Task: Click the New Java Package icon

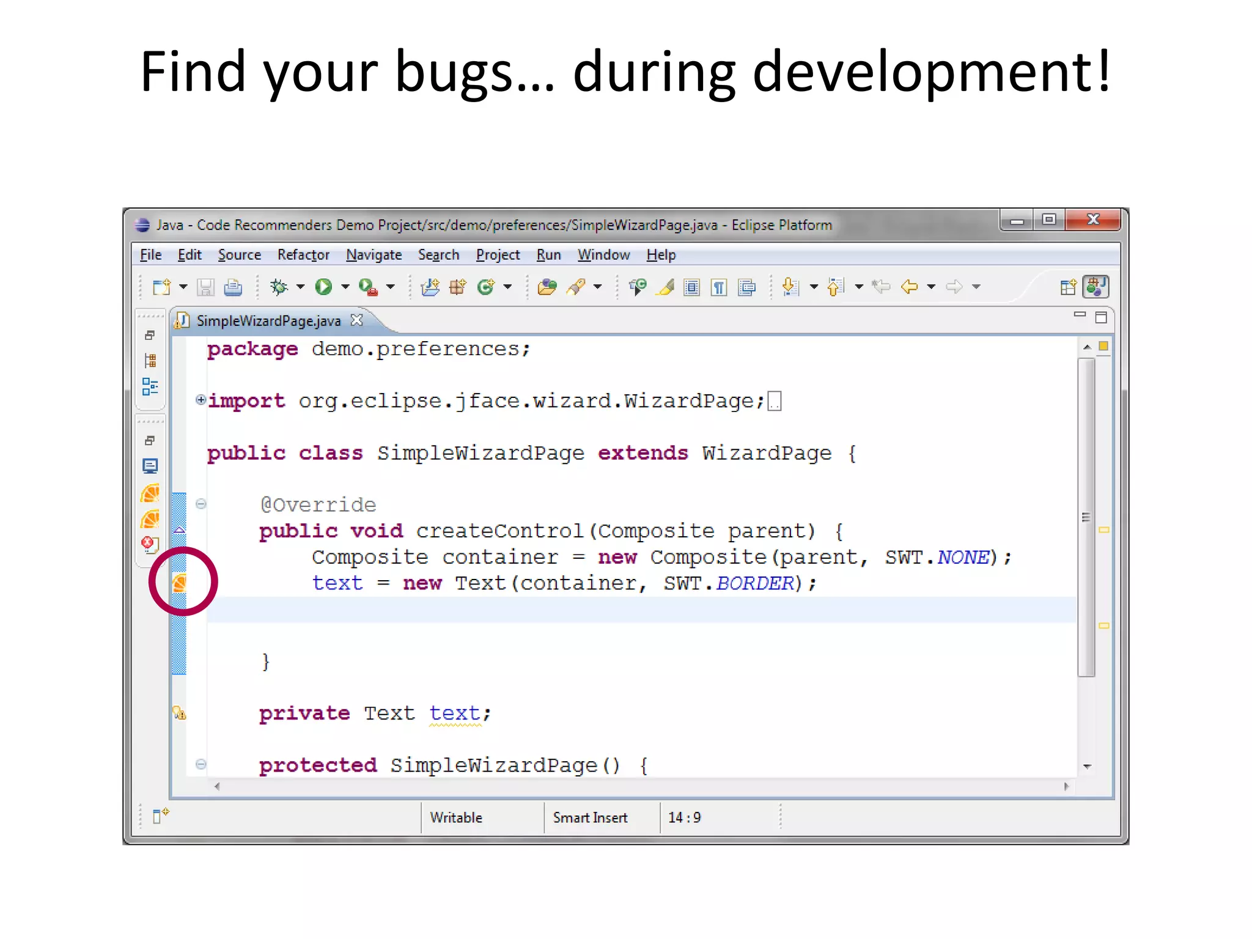Action: click(x=457, y=287)
